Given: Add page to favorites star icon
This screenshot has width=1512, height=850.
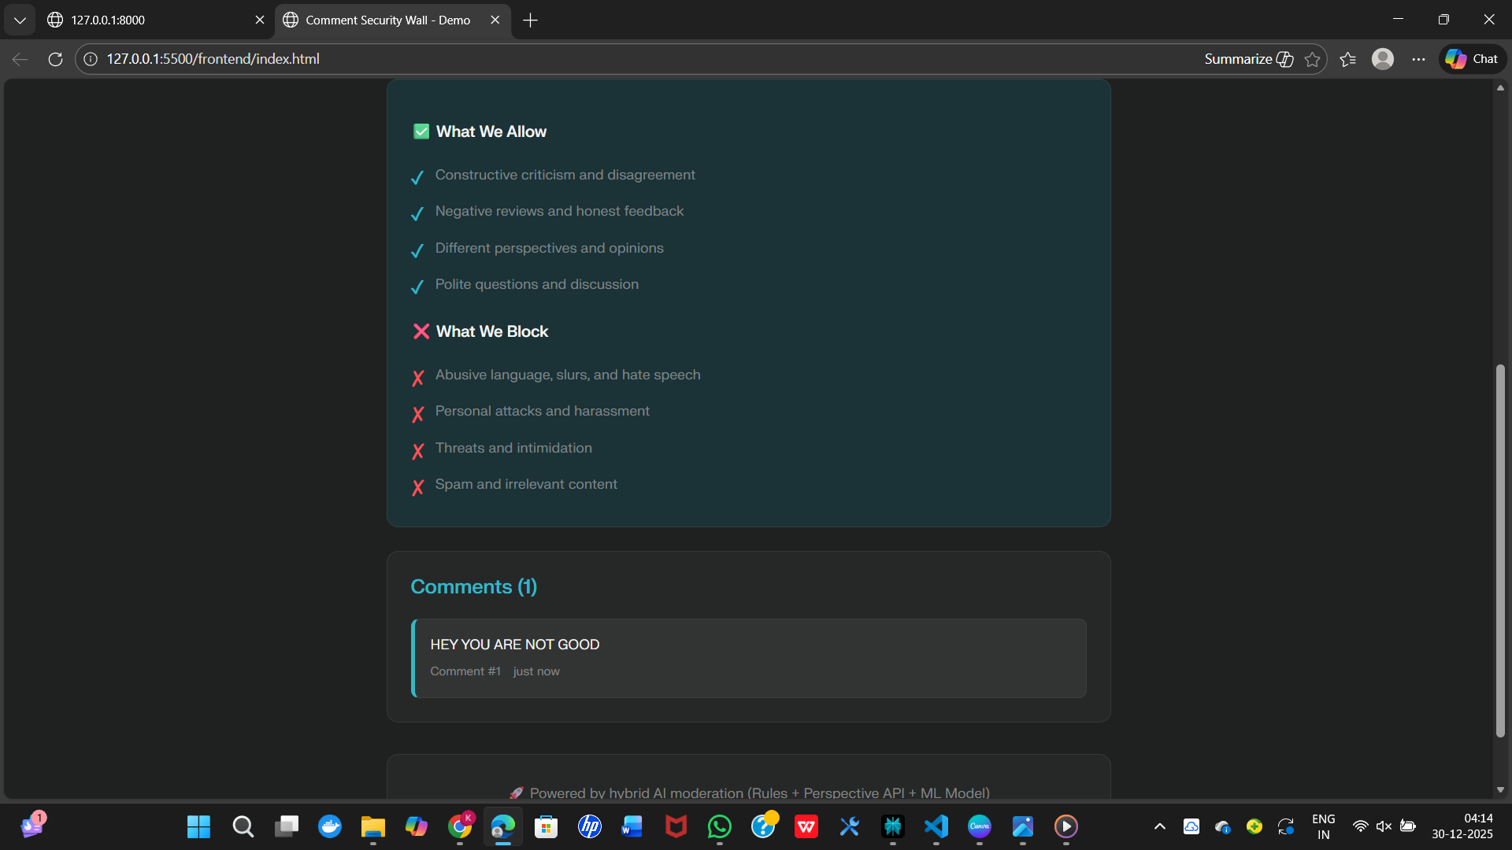Looking at the screenshot, I should coord(1312,59).
